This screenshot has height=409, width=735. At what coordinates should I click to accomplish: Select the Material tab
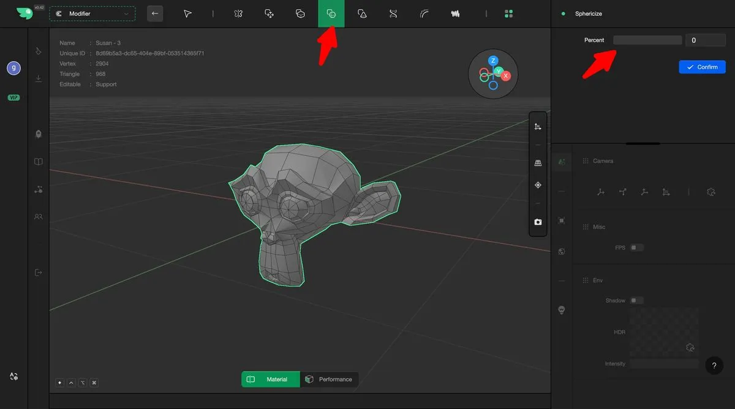271,380
